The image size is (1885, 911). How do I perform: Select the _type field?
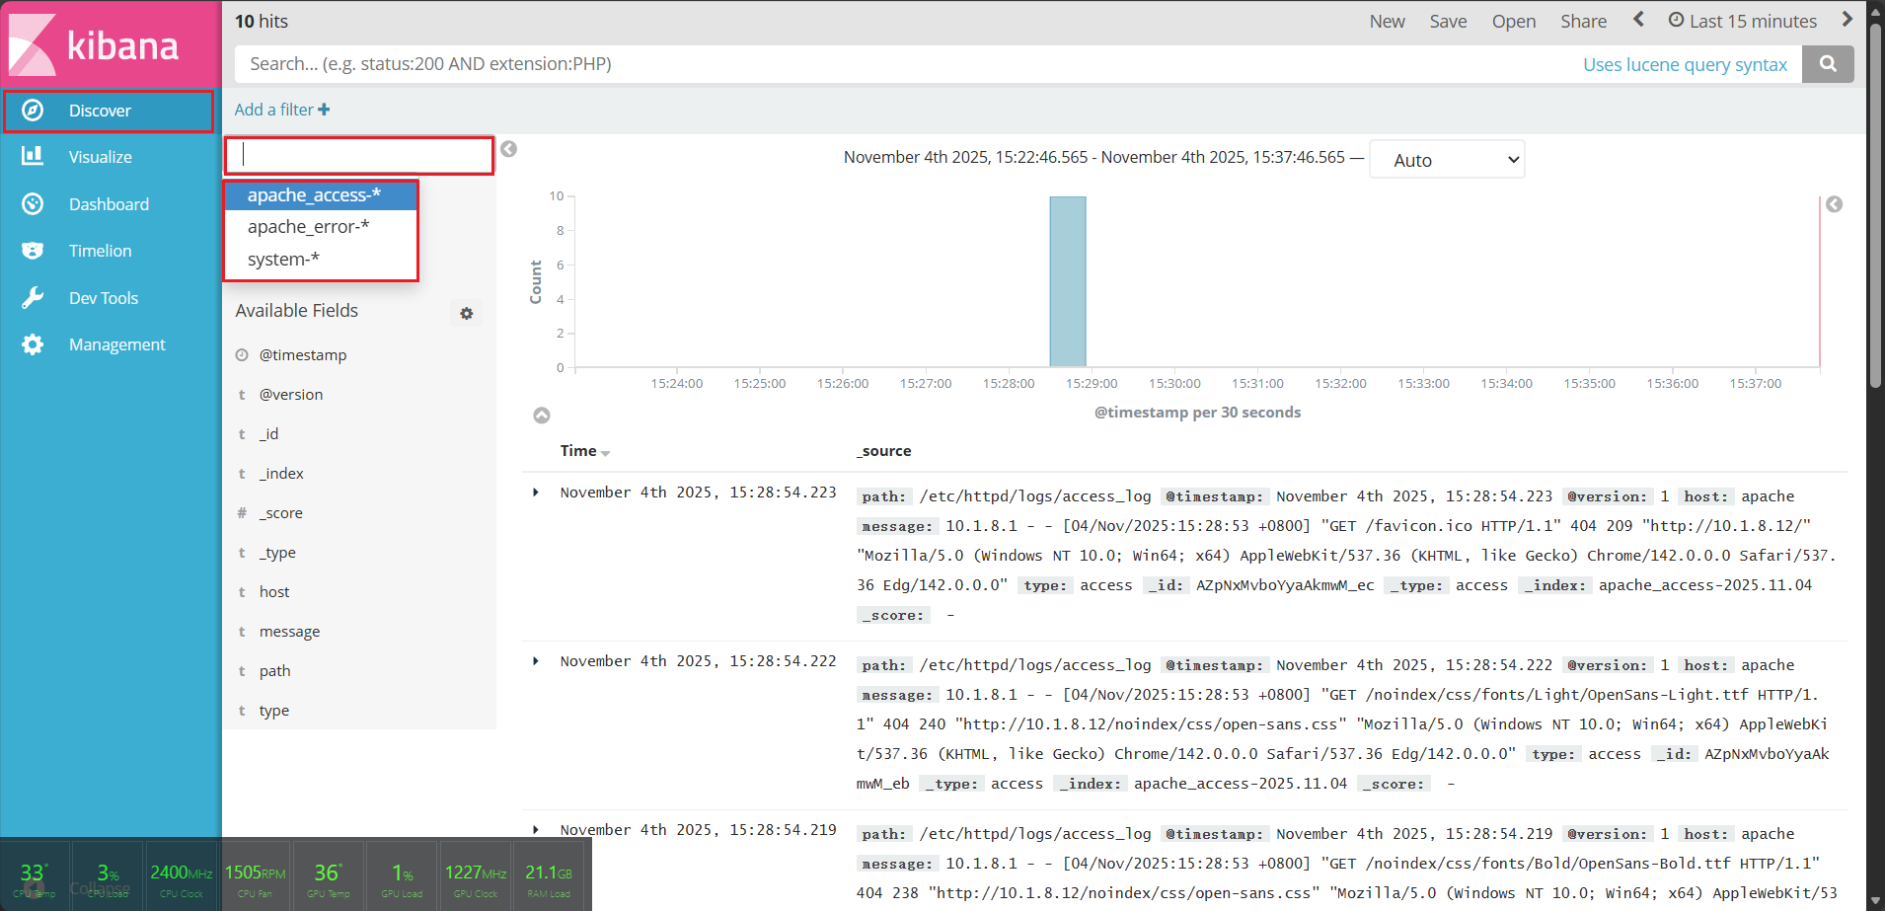[x=277, y=553]
